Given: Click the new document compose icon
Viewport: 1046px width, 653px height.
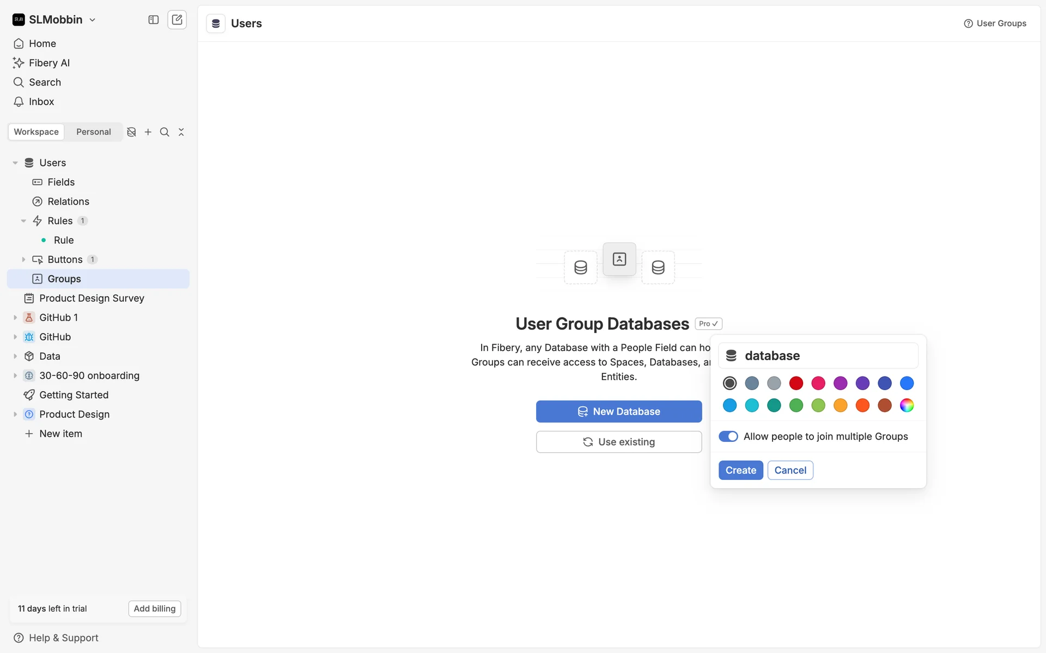Looking at the screenshot, I should (x=177, y=20).
